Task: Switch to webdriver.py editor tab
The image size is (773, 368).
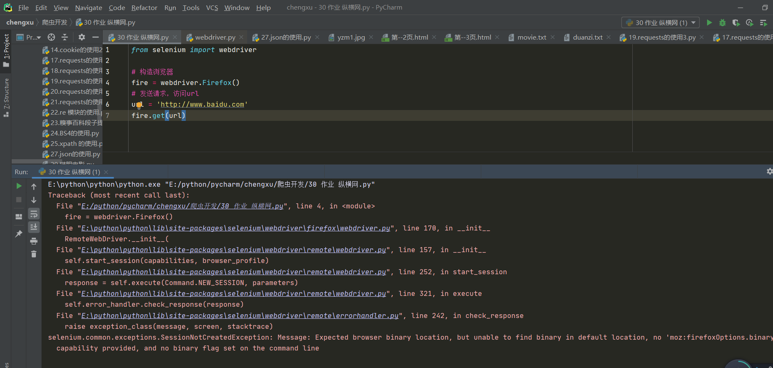Action: 215,37
